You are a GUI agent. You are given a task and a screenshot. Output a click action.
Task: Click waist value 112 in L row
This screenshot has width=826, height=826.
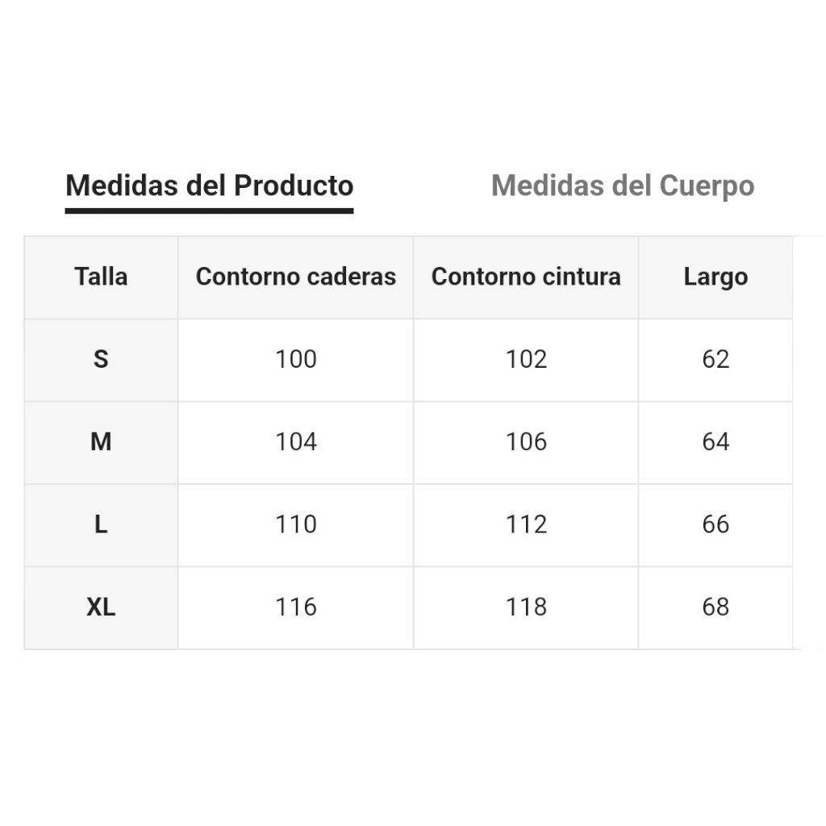526,524
